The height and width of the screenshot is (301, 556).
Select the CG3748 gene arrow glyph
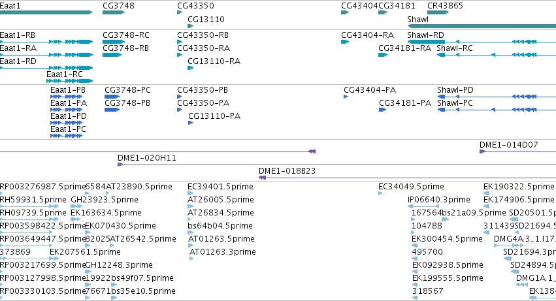tap(114, 12)
